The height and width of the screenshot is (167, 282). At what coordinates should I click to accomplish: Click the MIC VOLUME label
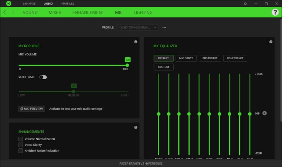tap(27, 55)
